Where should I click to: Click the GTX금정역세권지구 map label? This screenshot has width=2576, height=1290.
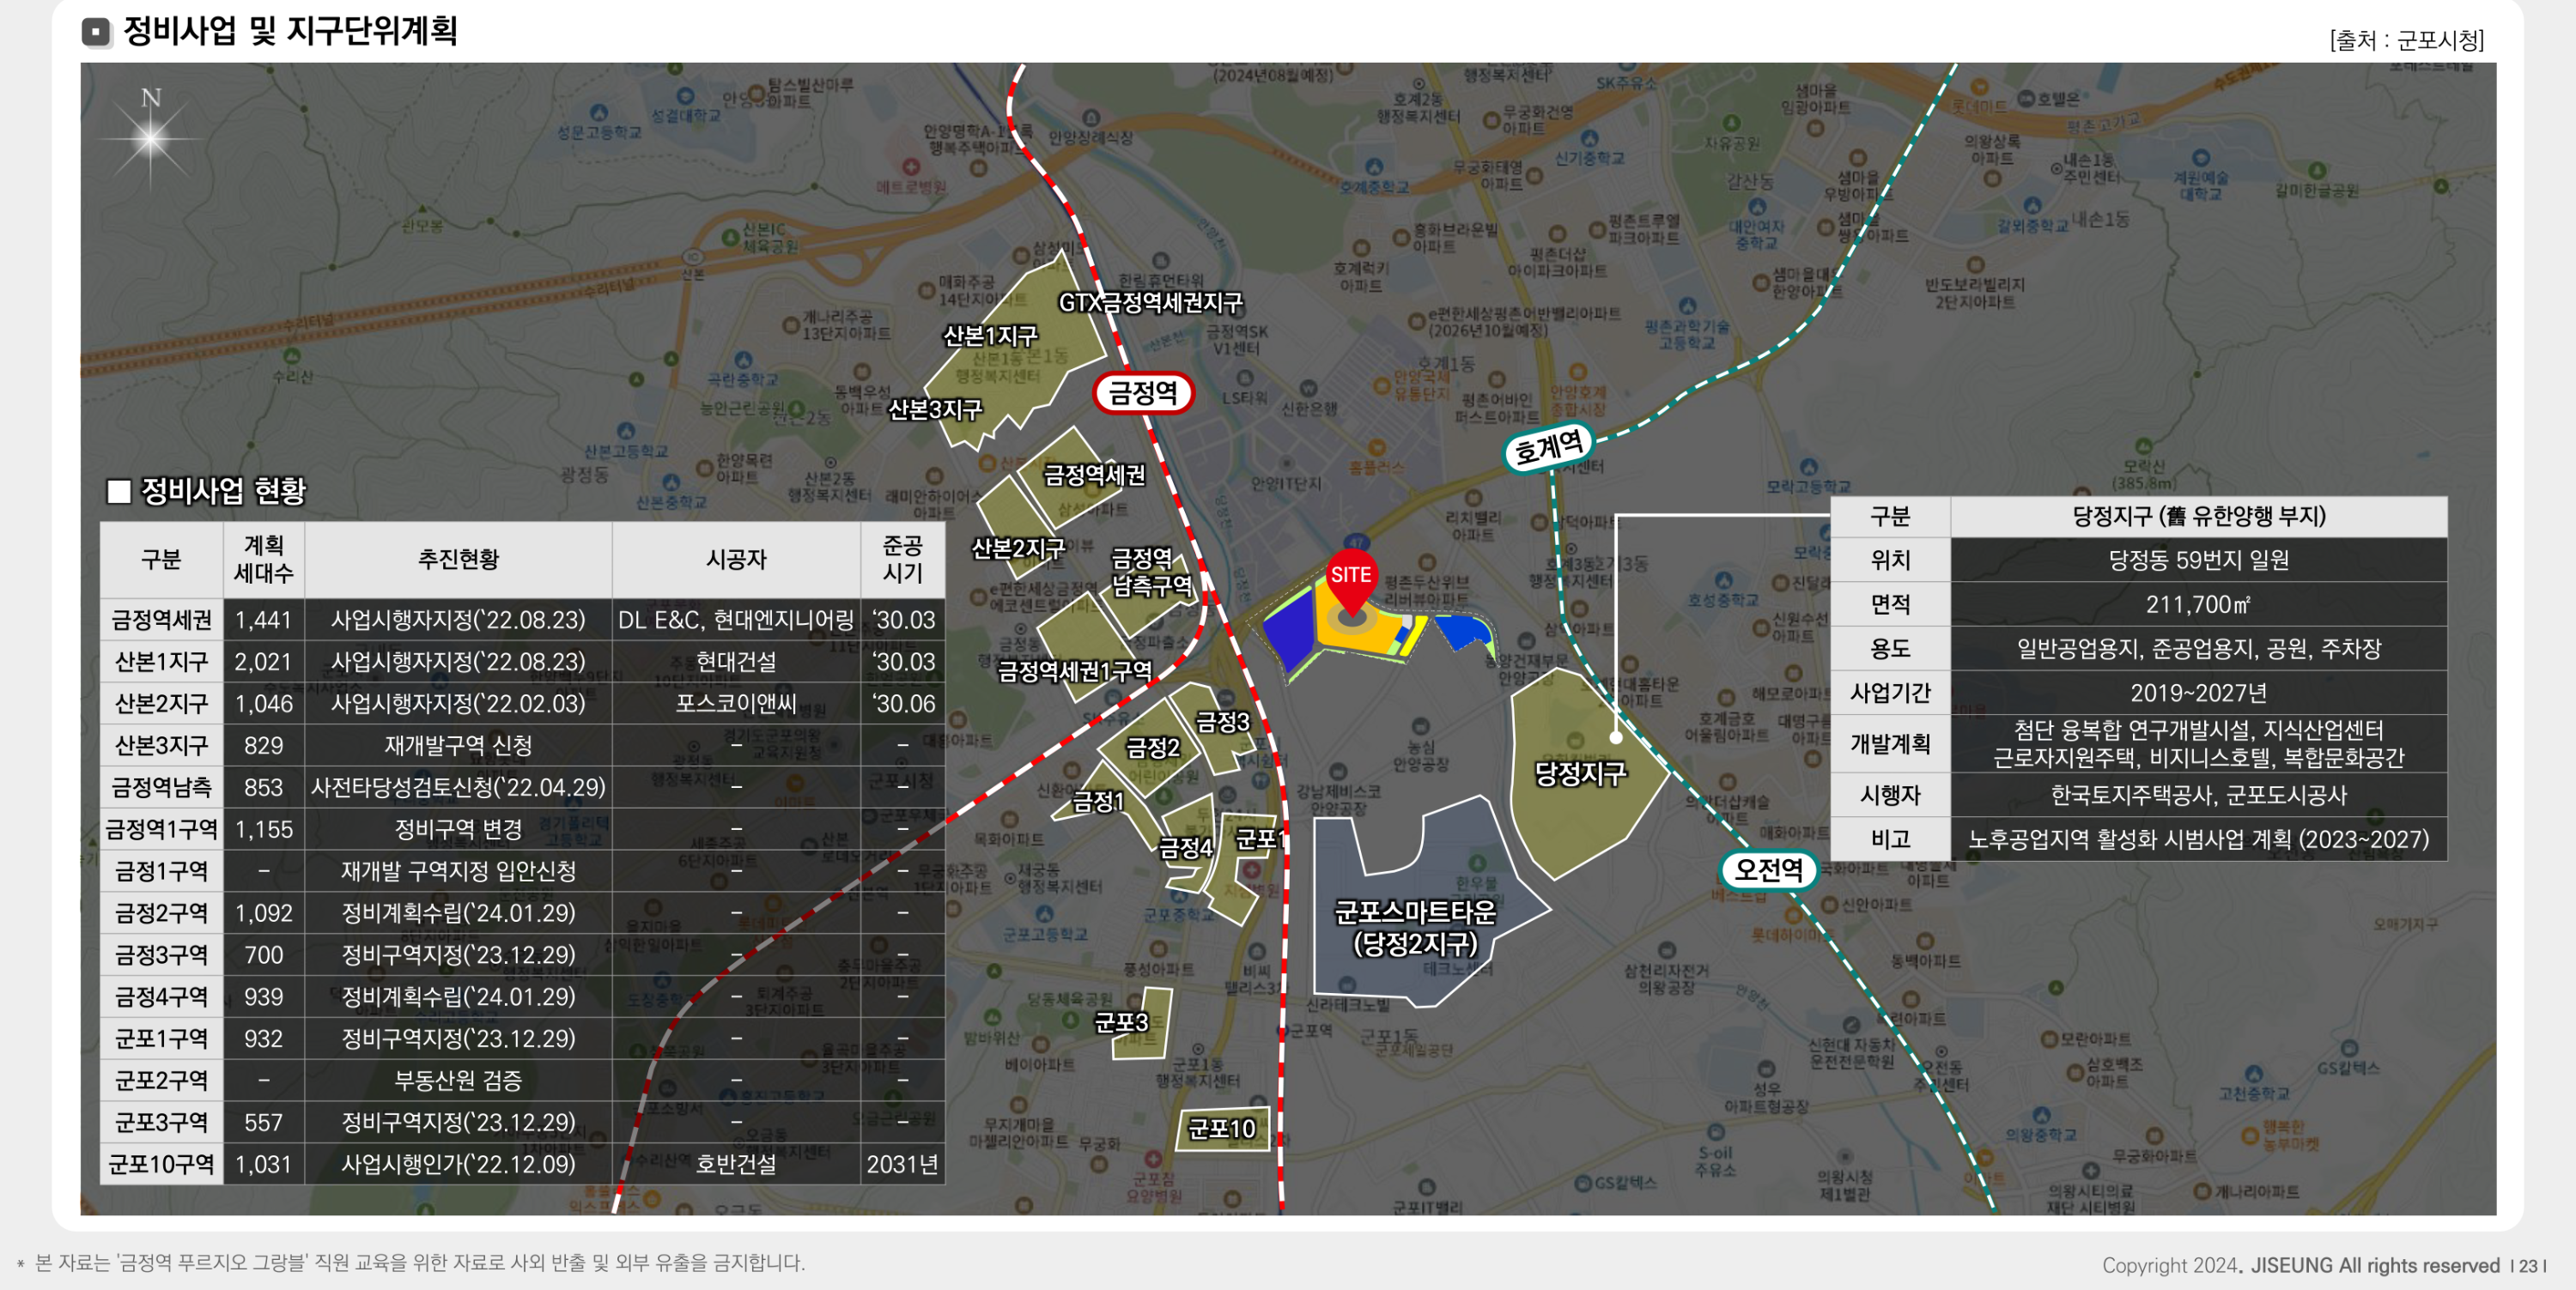pos(1150,302)
